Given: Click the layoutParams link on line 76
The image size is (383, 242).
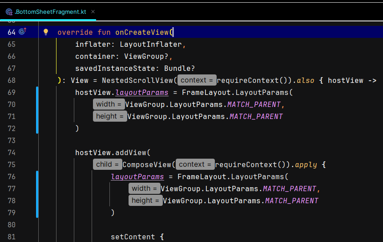Looking at the screenshot, I should 137,176.
